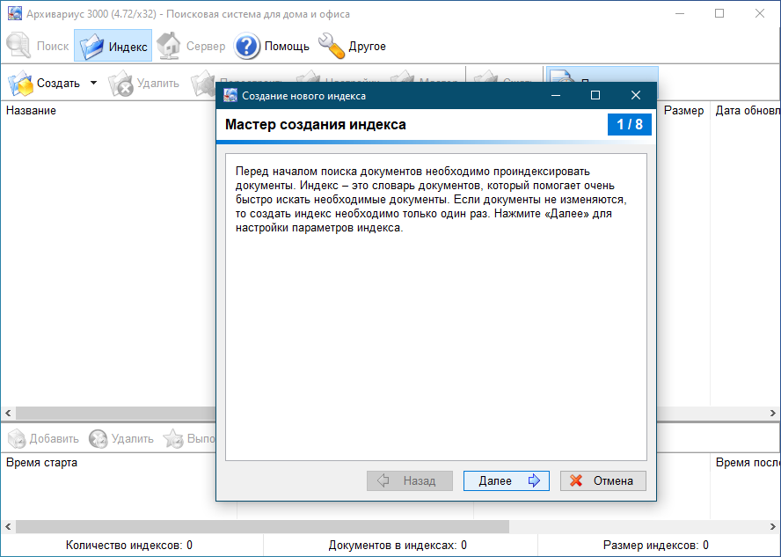Click the Название column header
The image size is (781, 557).
[31, 111]
